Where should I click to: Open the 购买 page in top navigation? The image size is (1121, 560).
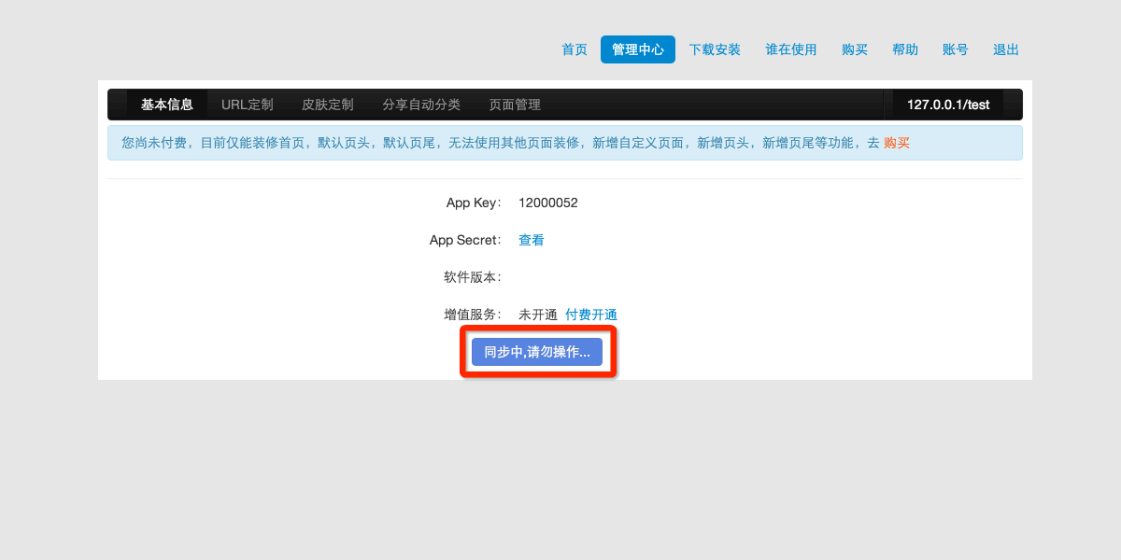855,49
